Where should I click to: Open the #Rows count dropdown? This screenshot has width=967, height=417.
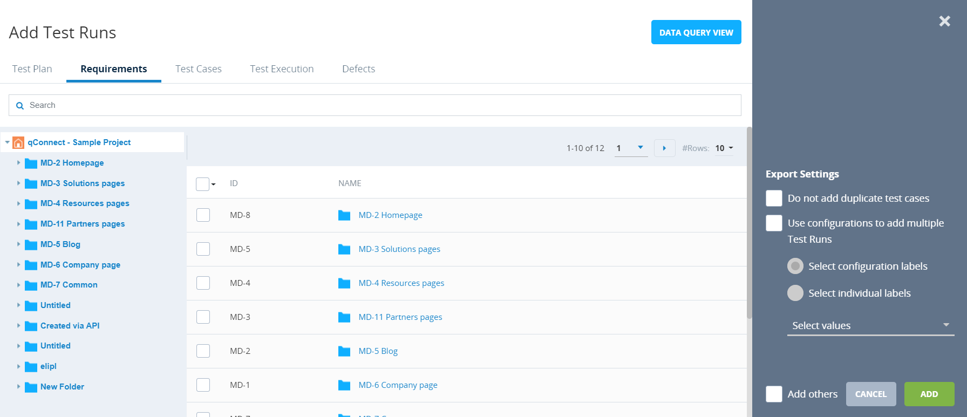[724, 148]
